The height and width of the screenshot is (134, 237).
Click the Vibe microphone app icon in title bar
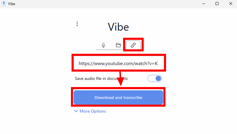coord(4,4)
